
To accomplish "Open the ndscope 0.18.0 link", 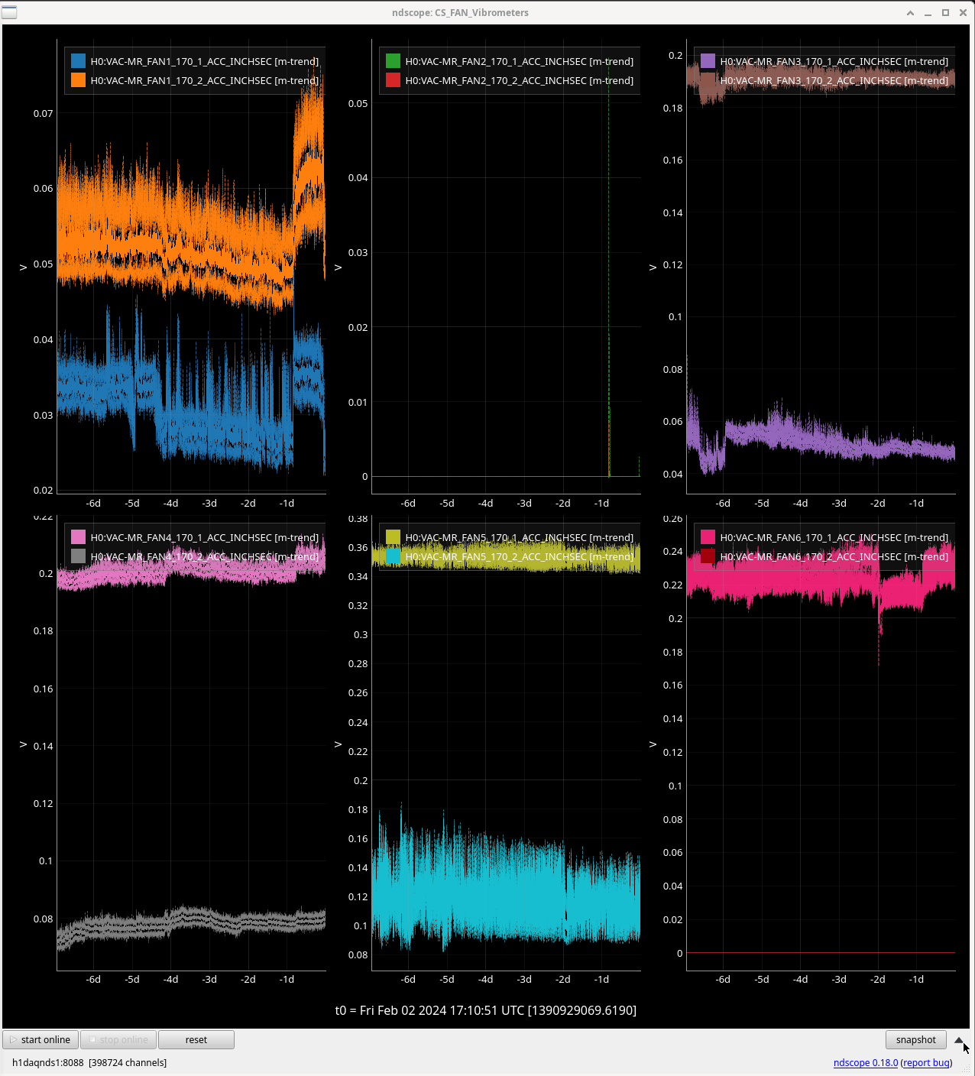I will 865,1062.
